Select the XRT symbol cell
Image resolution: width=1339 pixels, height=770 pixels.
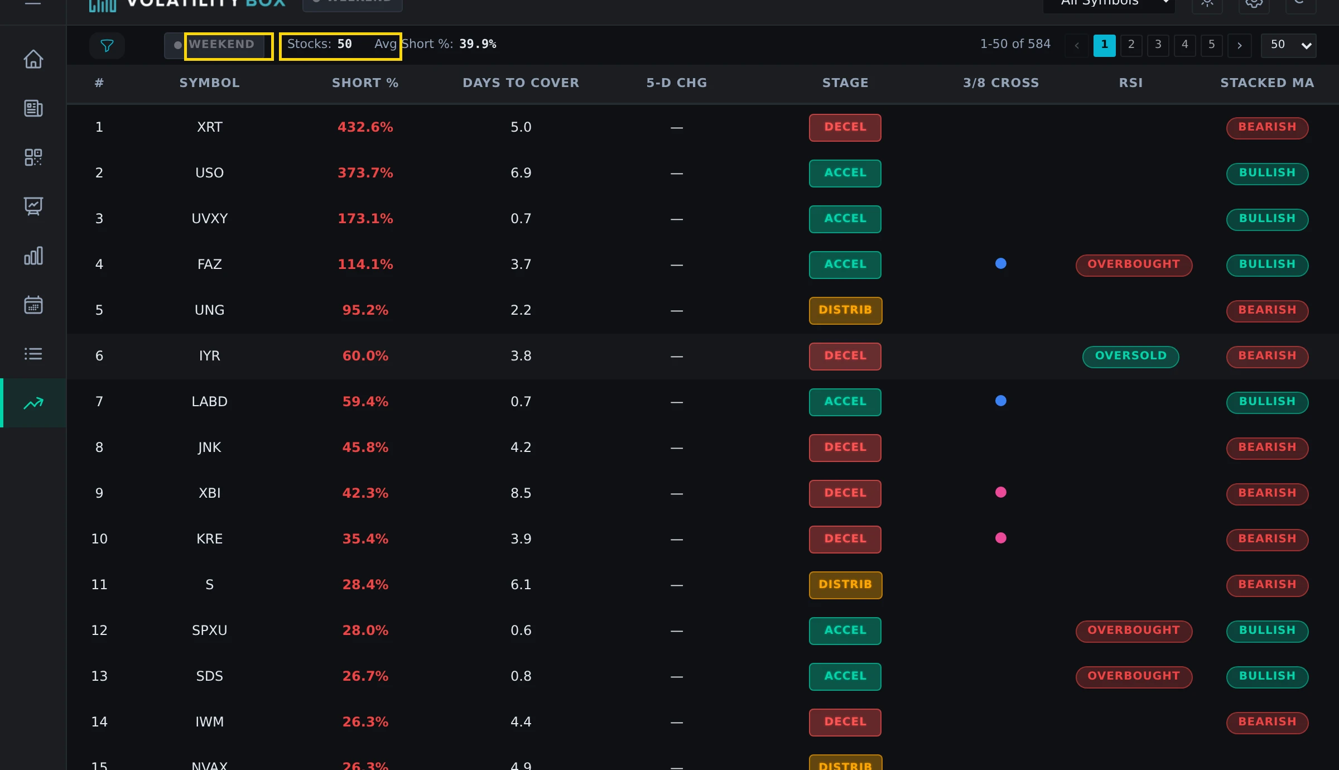pos(210,127)
